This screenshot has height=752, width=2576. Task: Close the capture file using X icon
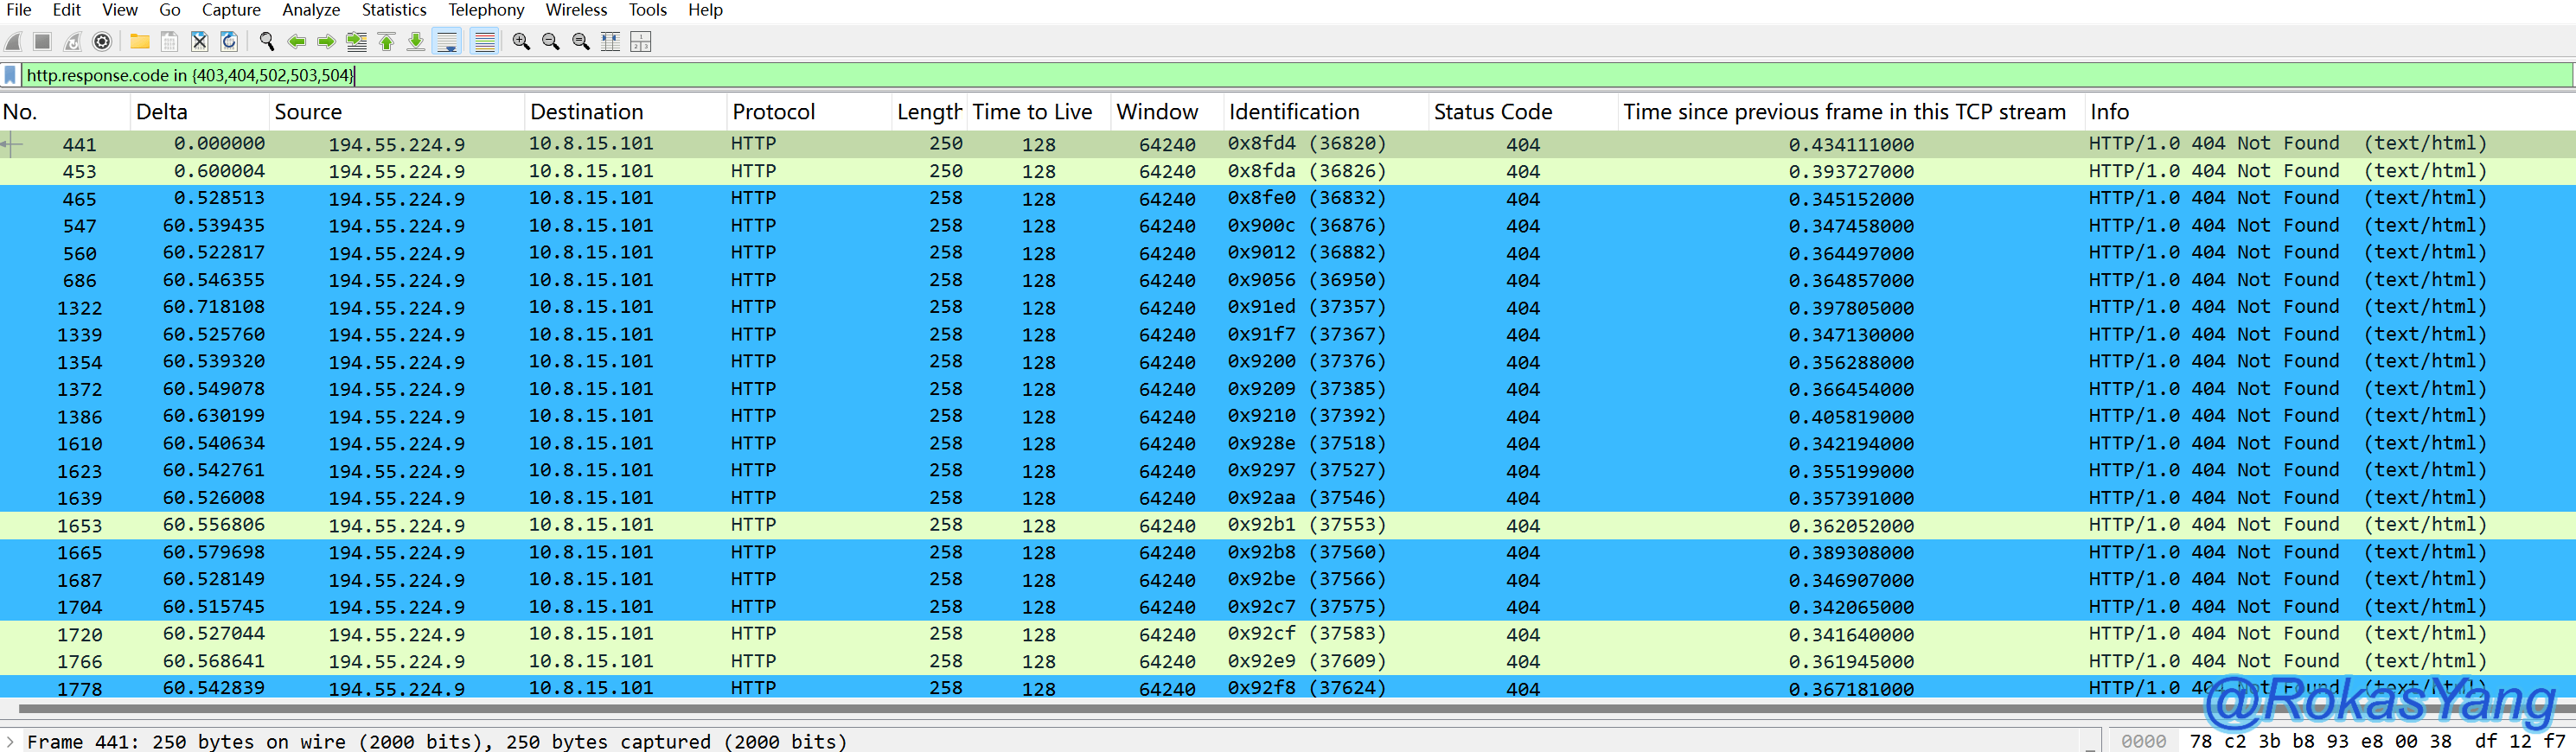click(x=199, y=41)
